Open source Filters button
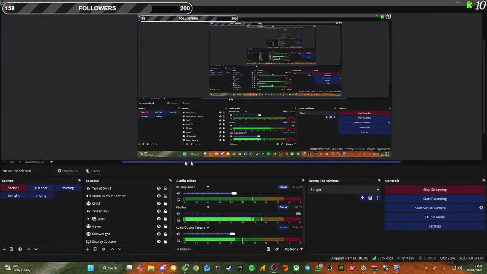The height and width of the screenshot is (274, 487). pos(93,171)
